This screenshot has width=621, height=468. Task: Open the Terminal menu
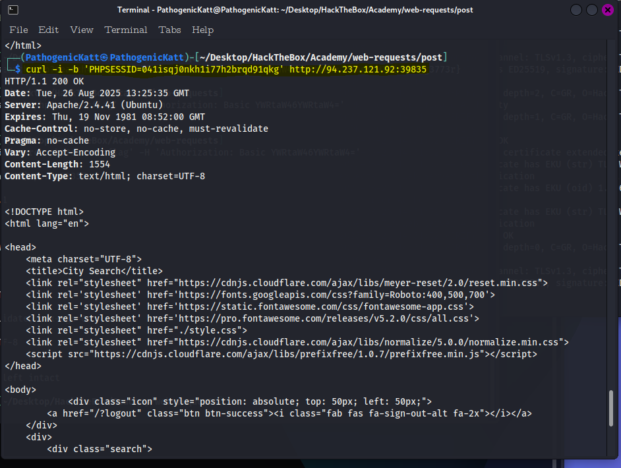coord(126,30)
